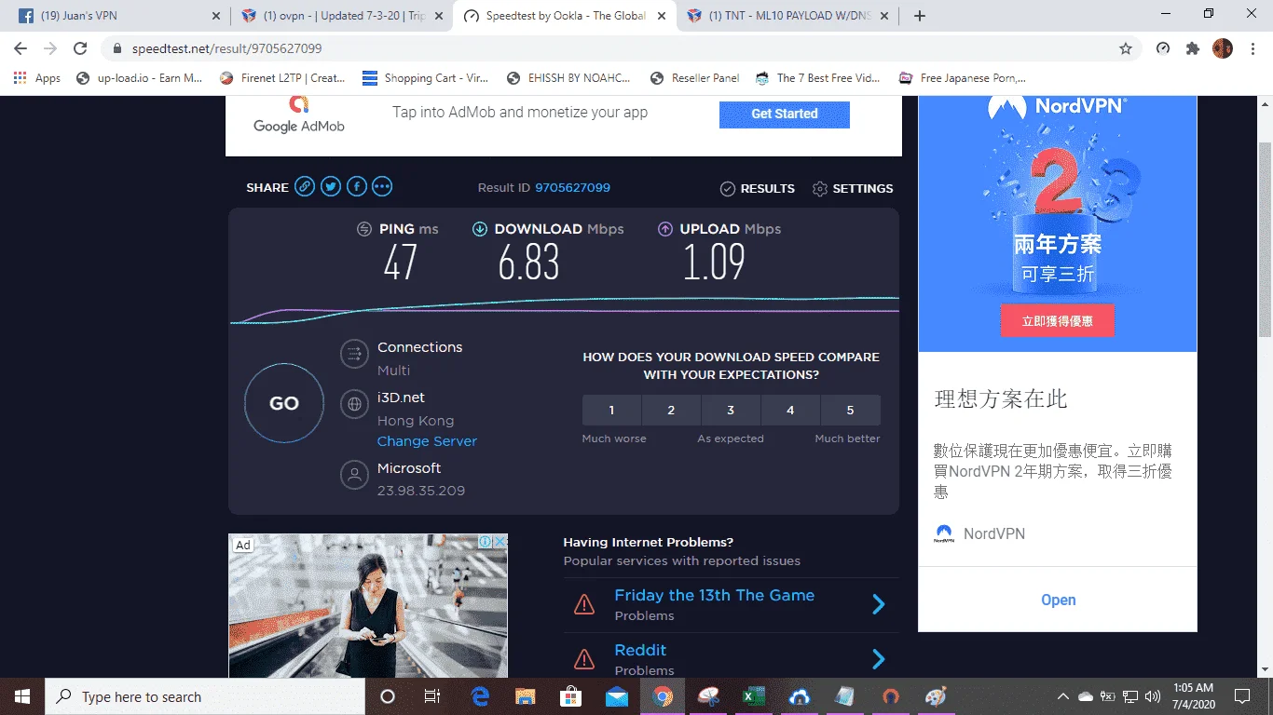This screenshot has width=1273, height=715.
Task: Close the Speedtest by Ookla tab
Action: [662, 16]
